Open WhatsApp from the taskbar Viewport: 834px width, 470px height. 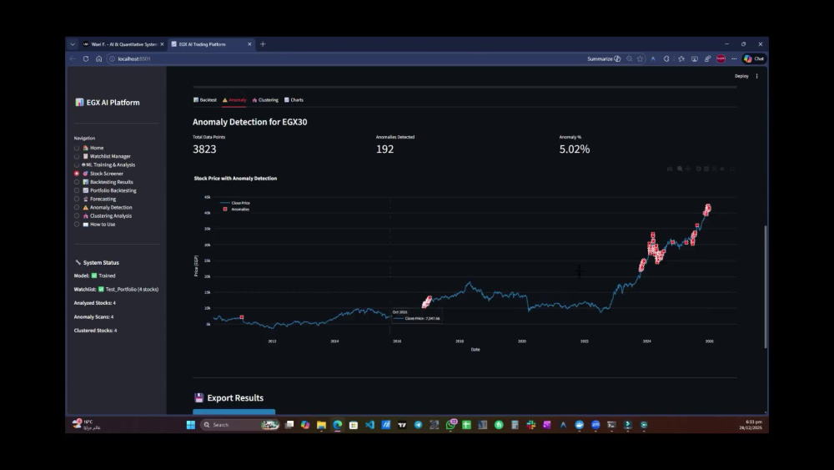pos(450,425)
